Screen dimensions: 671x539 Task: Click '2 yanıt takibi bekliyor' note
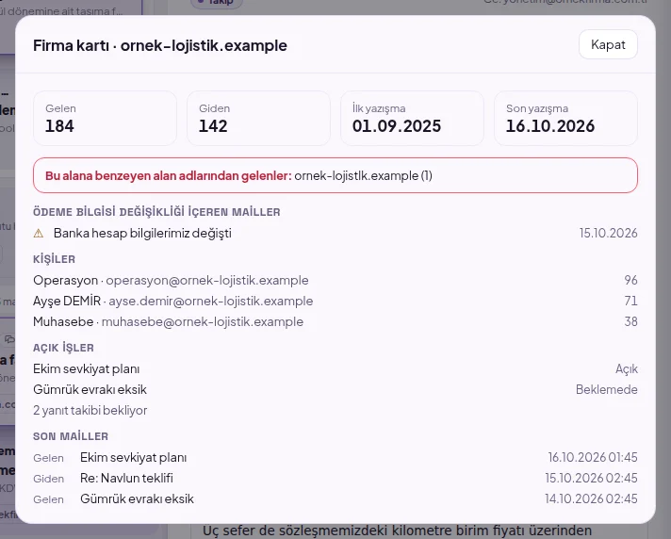90,410
